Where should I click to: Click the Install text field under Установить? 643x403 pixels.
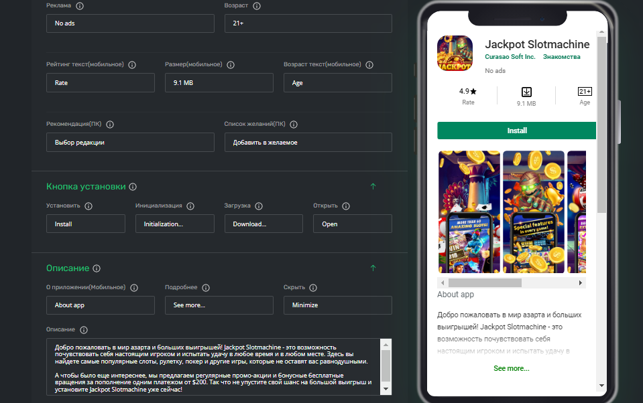(x=86, y=224)
